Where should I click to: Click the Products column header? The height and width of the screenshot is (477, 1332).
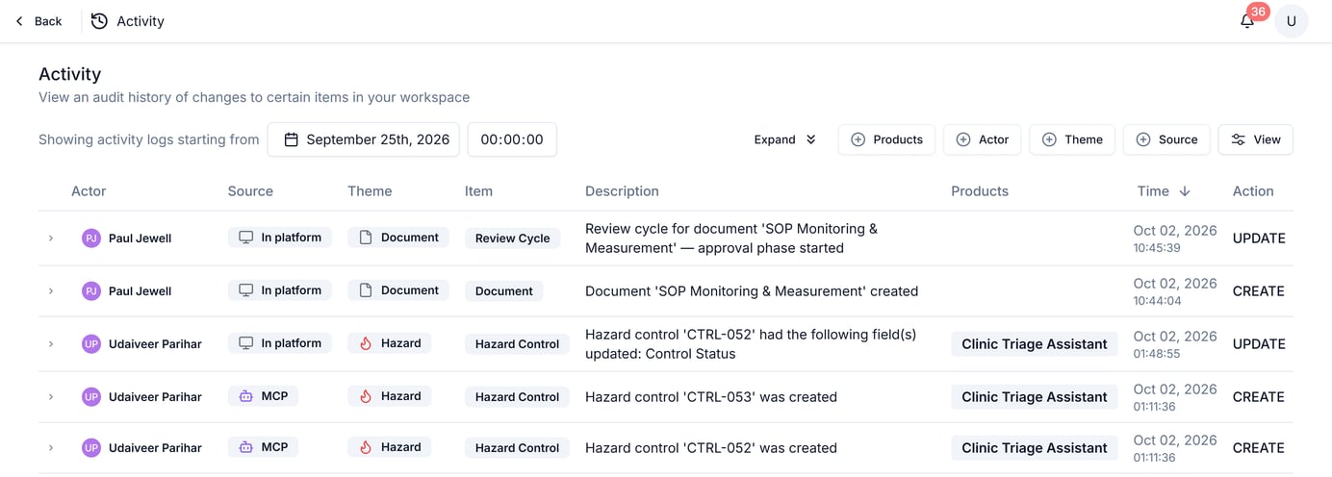tap(980, 191)
